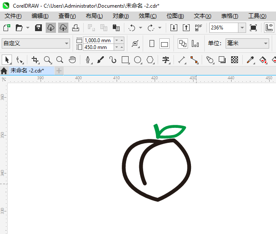The width and height of the screenshot is (276, 234).
Task: Select the Artistic Media brush tool
Action: (x=100, y=60)
